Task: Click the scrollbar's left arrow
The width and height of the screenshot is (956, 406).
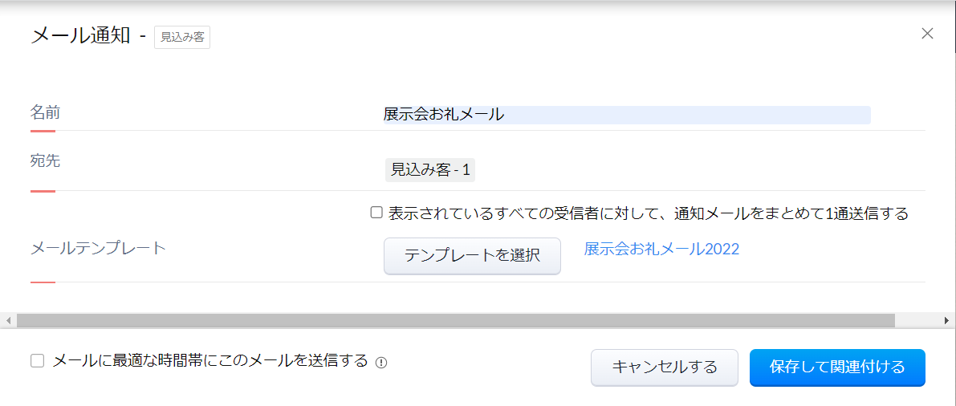Action: click(8, 320)
